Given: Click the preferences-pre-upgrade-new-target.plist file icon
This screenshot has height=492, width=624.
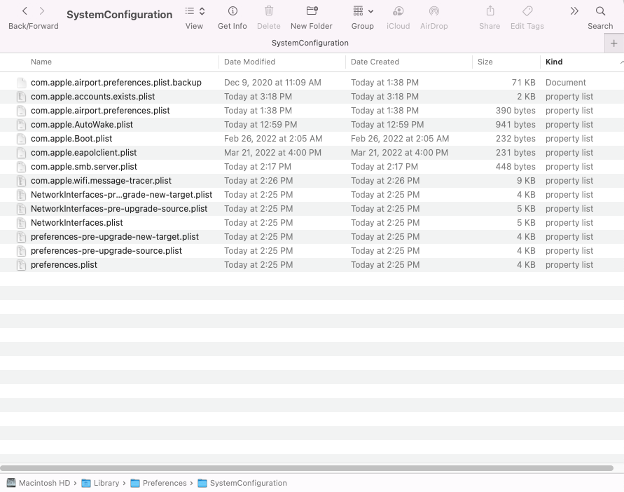Looking at the screenshot, I should 22,237.
